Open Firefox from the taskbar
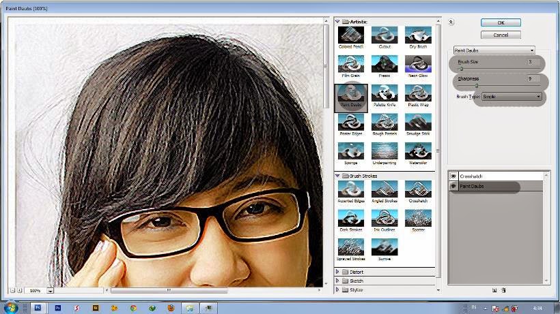Screen dimensions: 560x314 pyautogui.click(x=171, y=308)
